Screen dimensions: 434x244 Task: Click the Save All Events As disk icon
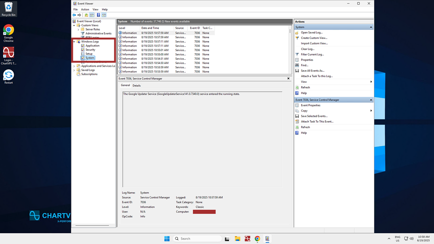[x=297, y=70]
